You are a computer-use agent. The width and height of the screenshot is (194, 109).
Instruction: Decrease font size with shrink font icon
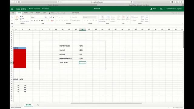(x=53, y=17)
